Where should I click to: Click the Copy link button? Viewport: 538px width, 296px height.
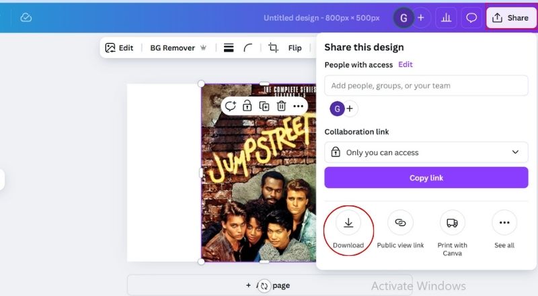(x=426, y=177)
